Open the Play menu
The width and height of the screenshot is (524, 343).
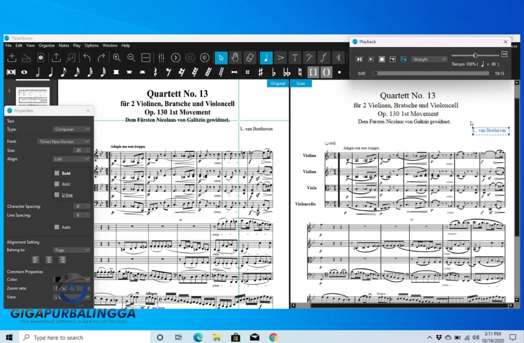pos(77,46)
